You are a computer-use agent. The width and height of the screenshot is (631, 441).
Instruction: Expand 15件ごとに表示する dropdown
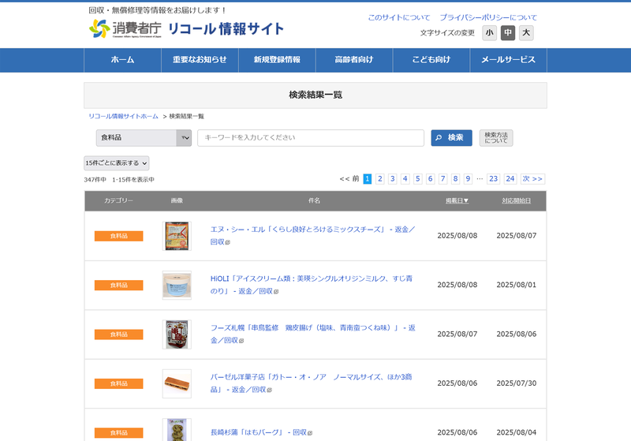(x=116, y=163)
